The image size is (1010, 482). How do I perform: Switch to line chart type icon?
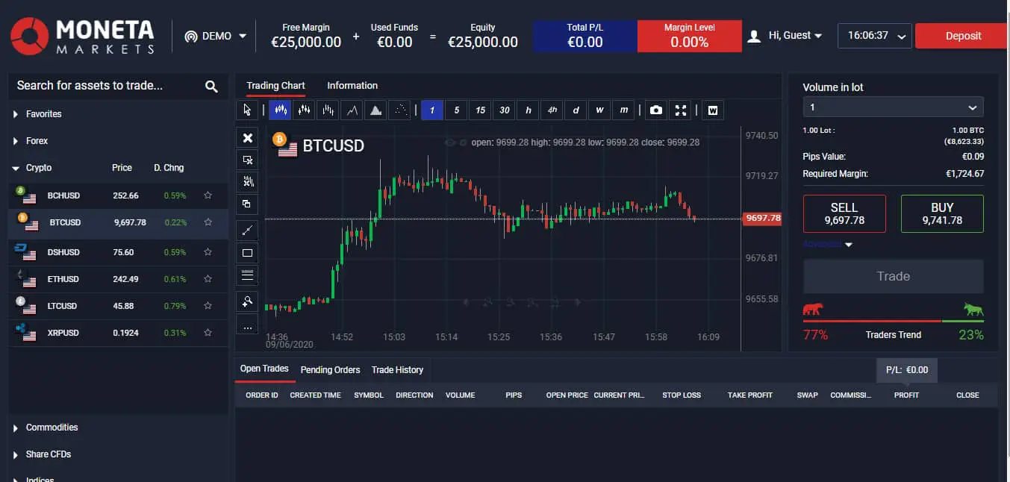tap(352, 110)
